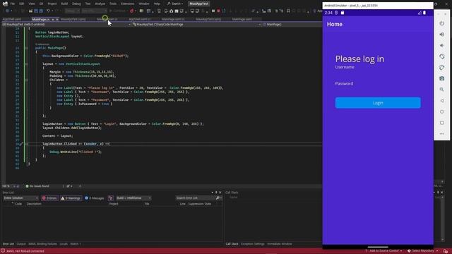Click the Open File toolbar icon
The image size is (452, 254).
point(30,11)
